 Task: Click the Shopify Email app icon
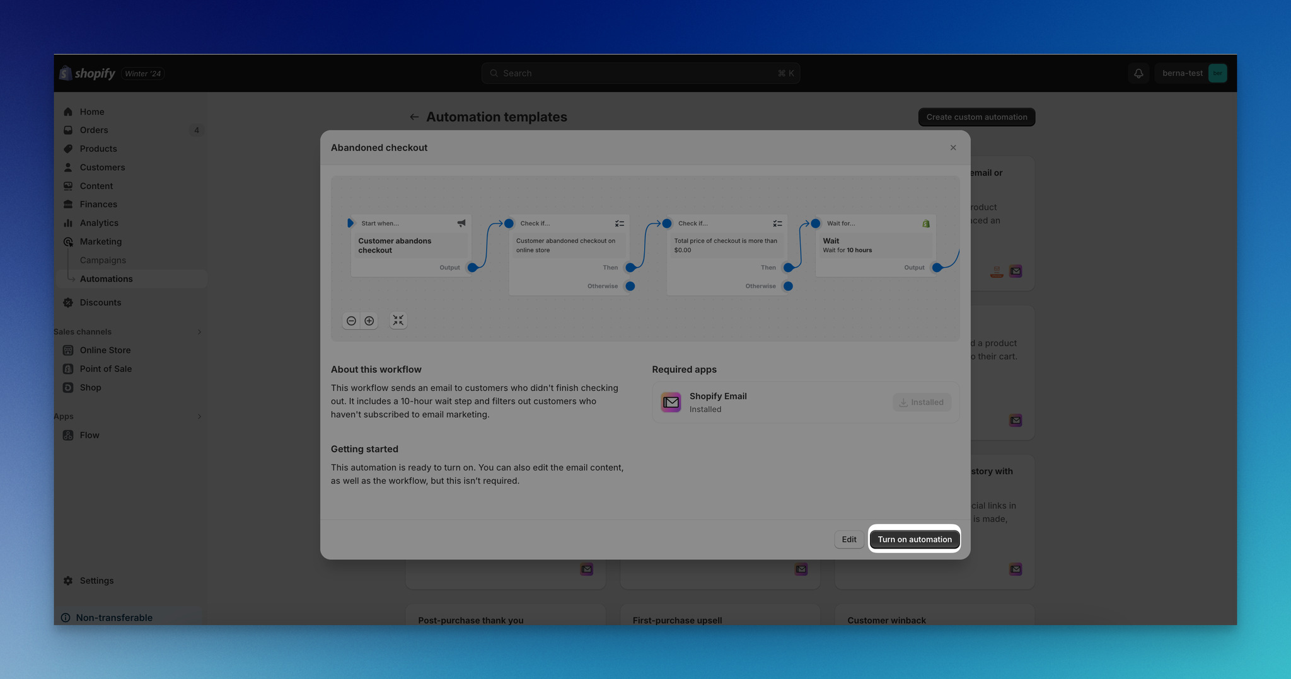[671, 402]
